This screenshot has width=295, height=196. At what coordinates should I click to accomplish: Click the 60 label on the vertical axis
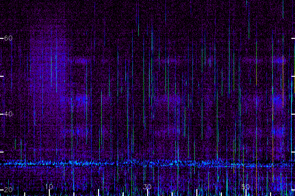coord(8,38)
